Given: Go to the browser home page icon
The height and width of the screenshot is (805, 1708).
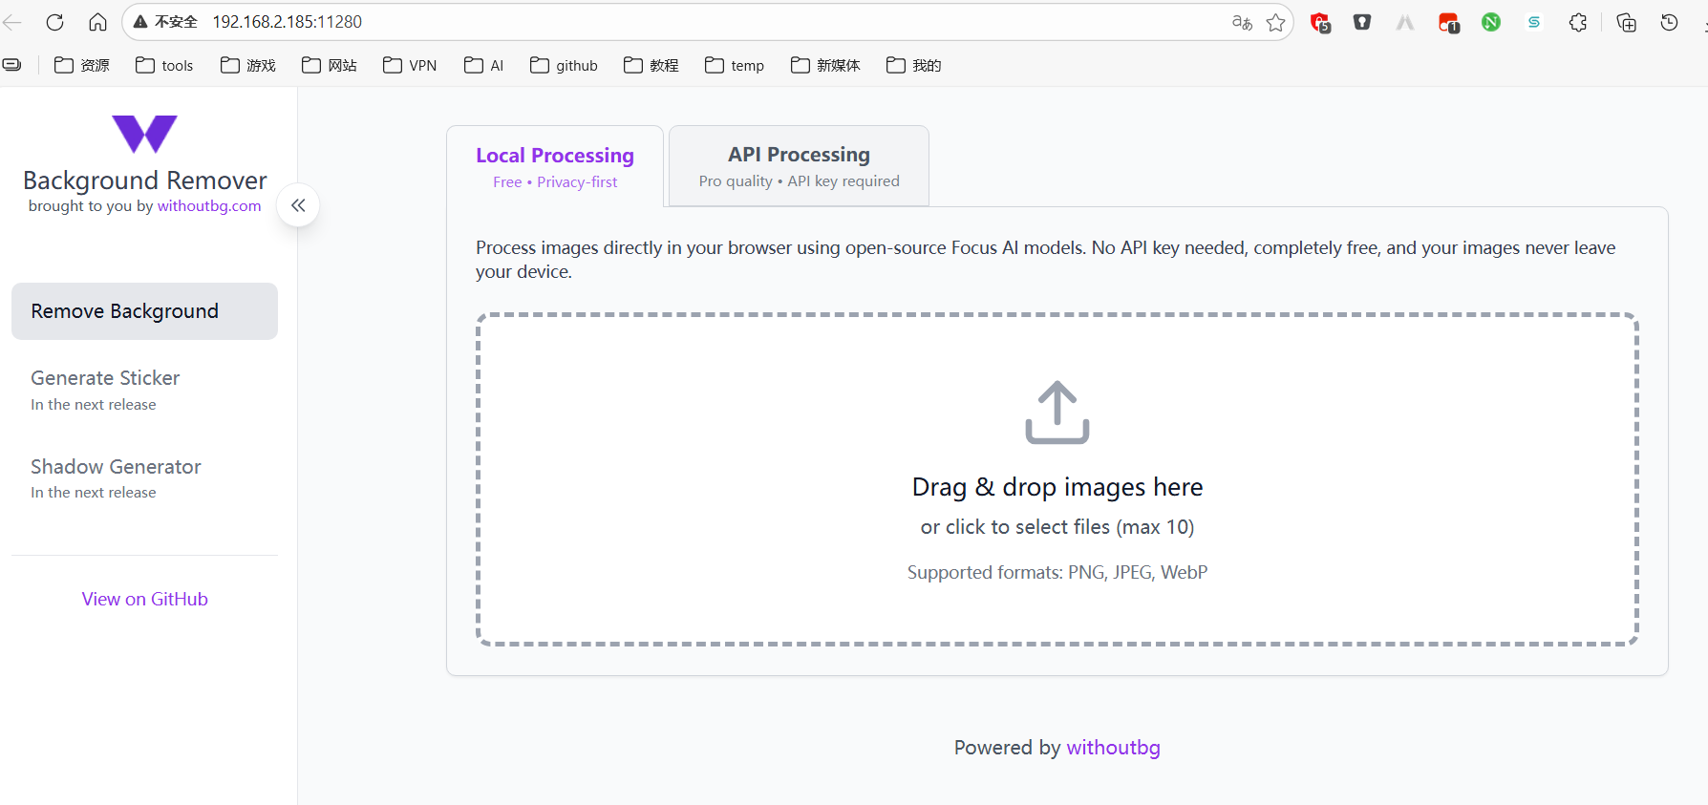Looking at the screenshot, I should [x=97, y=22].
